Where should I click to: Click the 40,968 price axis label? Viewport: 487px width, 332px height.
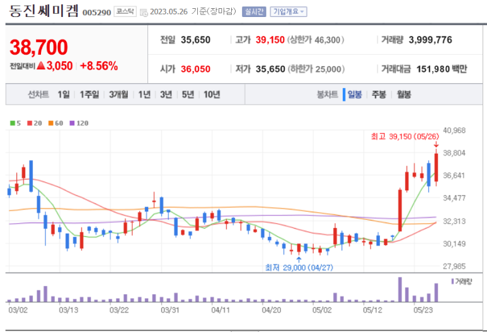454,130
